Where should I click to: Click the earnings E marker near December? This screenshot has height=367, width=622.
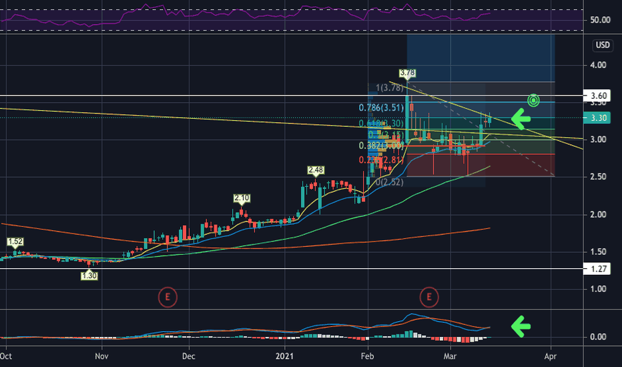click(168, 297)
